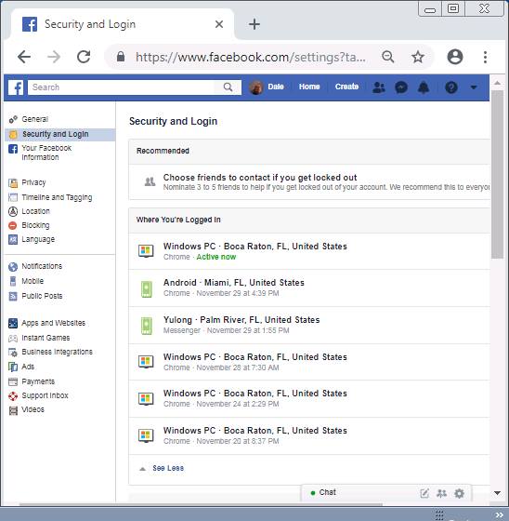Click the browser forward arrow
Image resolution: width=509 pixels, height=521 pixels.
54,57
